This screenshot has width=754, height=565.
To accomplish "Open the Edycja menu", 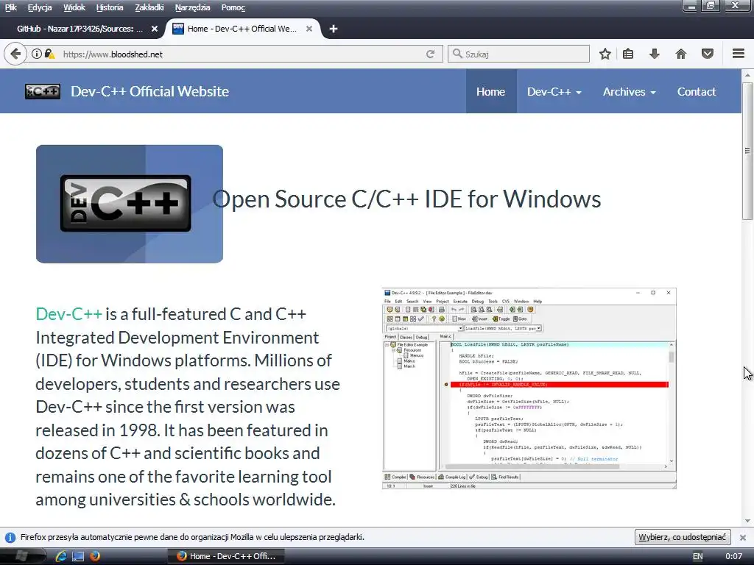I will pyautogui.click(x=40, y=7).
